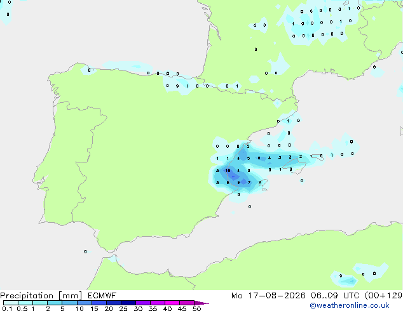Click the '0.1' legend scale label

click(7, 308)
